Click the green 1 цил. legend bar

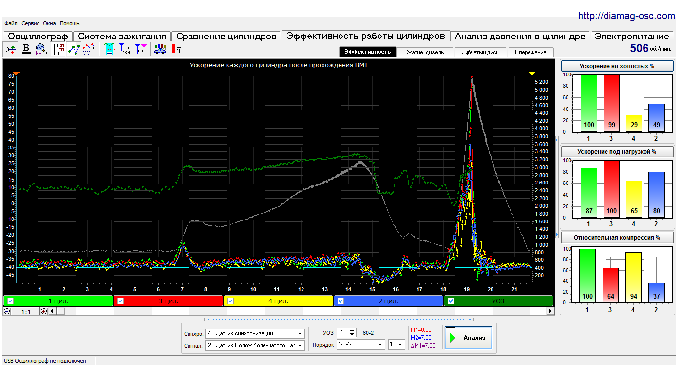click(x=58, y=301)
